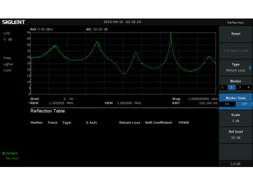The height and width of the screenshot is (185, 253).
Task: Click the Stop frequency value
Action: tap(203, 99)
